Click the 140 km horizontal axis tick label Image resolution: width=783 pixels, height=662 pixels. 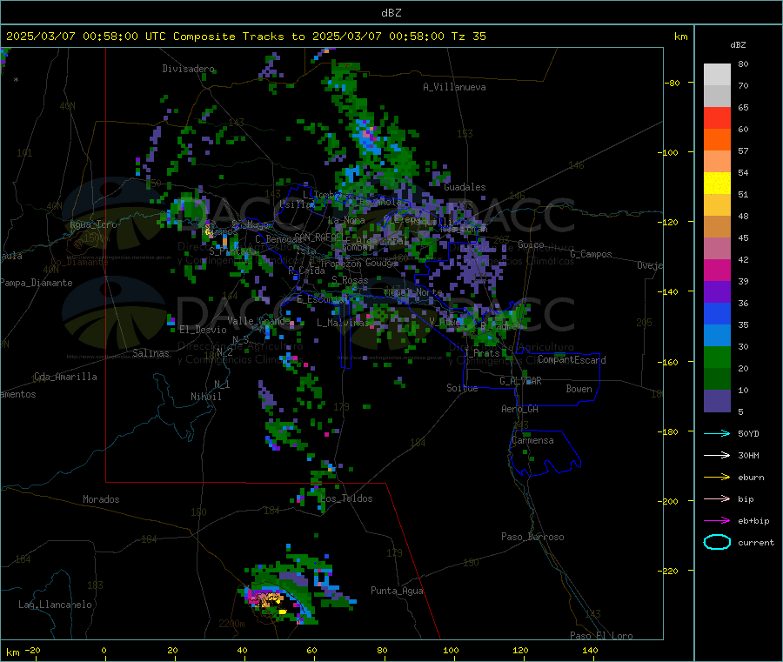[x=590, y=650]
